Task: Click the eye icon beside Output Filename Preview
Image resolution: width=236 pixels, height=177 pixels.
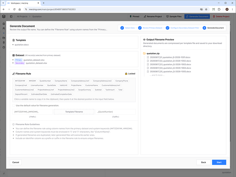Action: (x=144, y=40)
